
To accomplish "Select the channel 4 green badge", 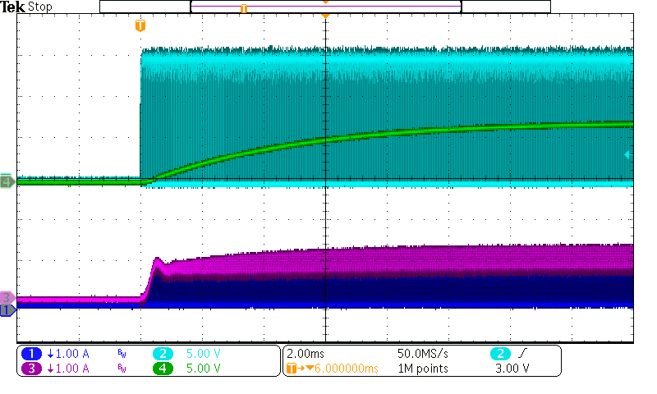I will click(x=163, y=369).
